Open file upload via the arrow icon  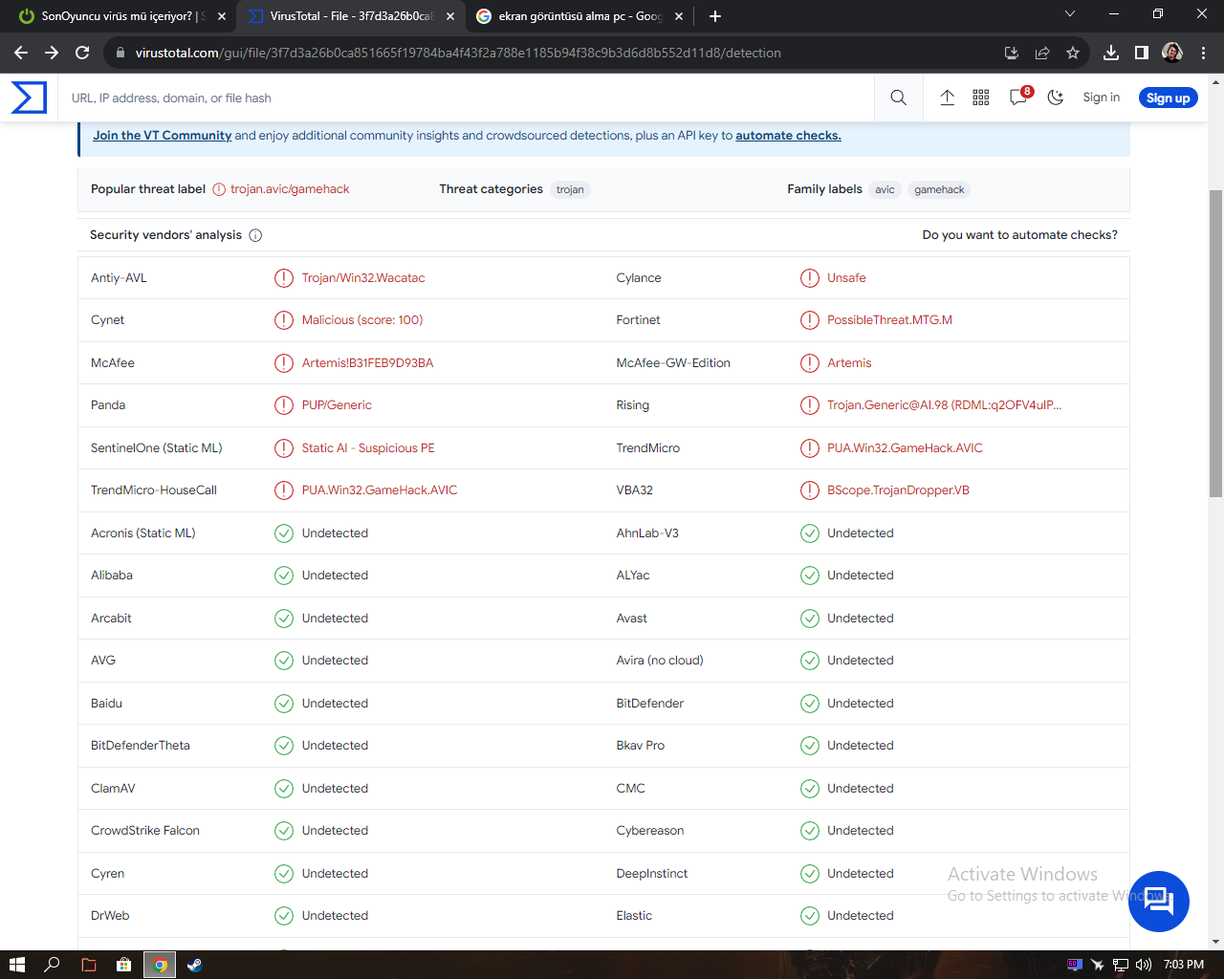(x=947, y=98)
